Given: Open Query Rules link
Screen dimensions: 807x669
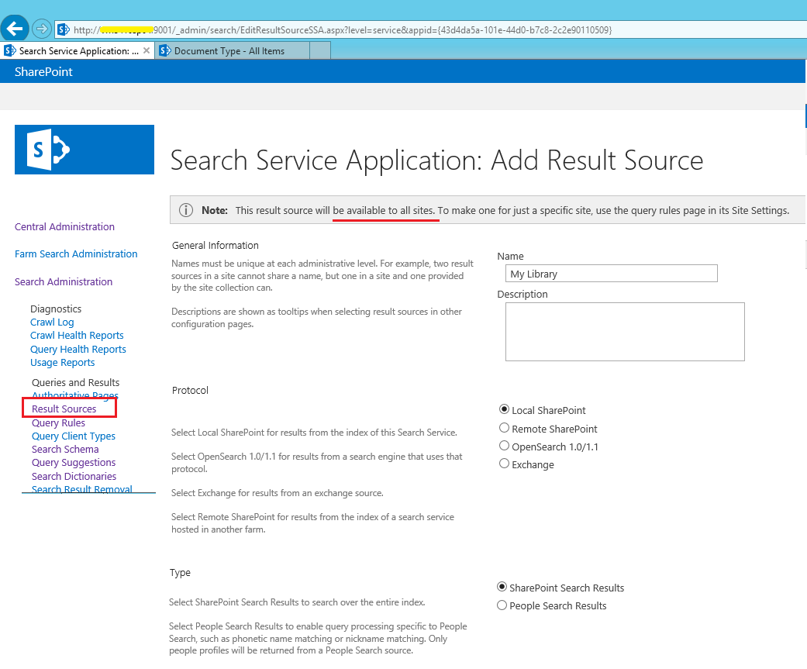Looking at the screenshot, I should [59, 423].
